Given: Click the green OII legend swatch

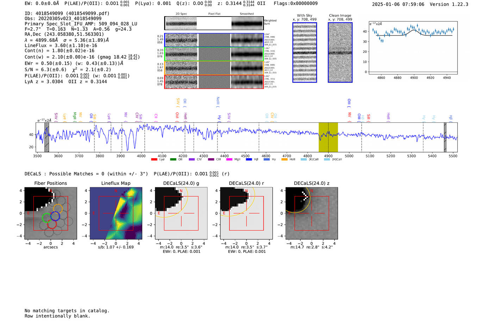Looking at the screenshot, I should pyautogui.click(x=173, y=160).
